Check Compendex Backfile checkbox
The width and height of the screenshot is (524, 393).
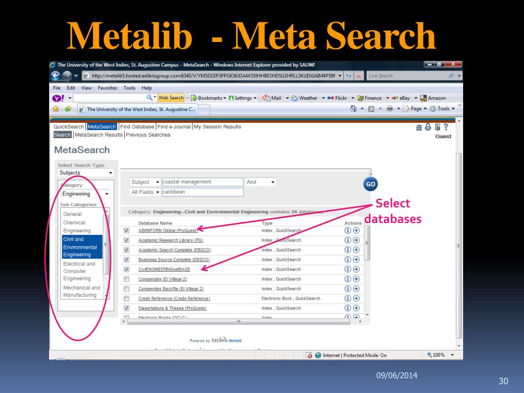(x=126, y=289)
